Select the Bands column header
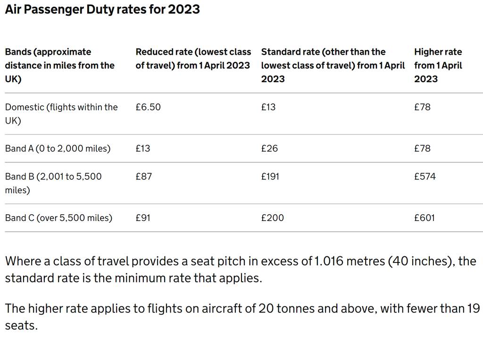The image size is (483, 338). coord(60,65)
